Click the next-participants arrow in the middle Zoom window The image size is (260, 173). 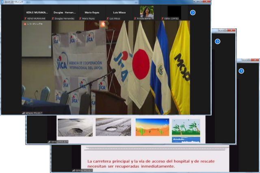point(217,41)
